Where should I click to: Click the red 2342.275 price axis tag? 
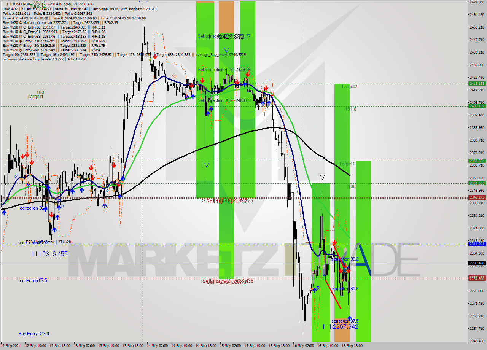tap(477, 197)
